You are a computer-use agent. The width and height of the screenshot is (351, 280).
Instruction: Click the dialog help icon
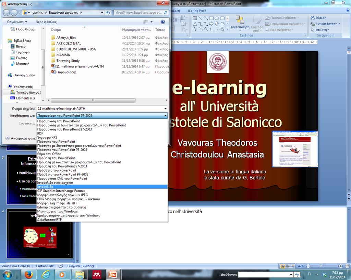[163, 22]
